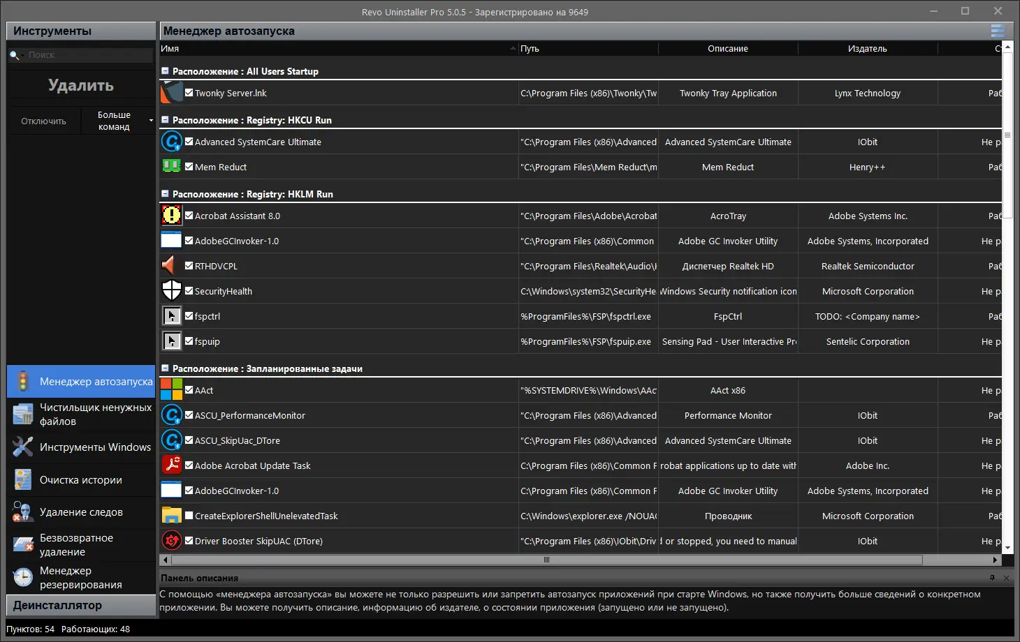
Task: Click the SecurityHealth shield icon
Action: 171,291
